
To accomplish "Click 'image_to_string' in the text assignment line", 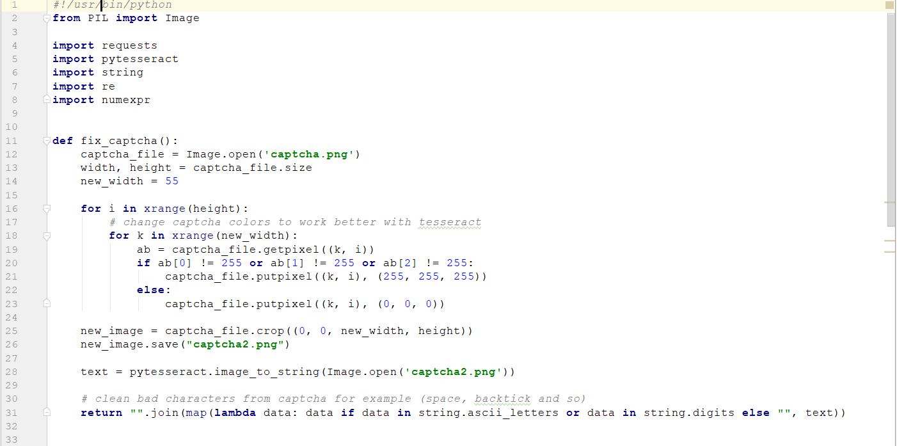I will click(267, 372).
